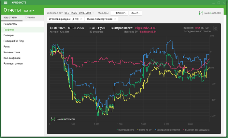This screenshot has width=228, height=138.
Task: Click '80 рук в час' text
Action: [96, 32]
